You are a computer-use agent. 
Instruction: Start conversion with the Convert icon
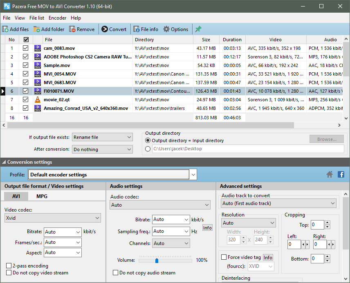104,29
